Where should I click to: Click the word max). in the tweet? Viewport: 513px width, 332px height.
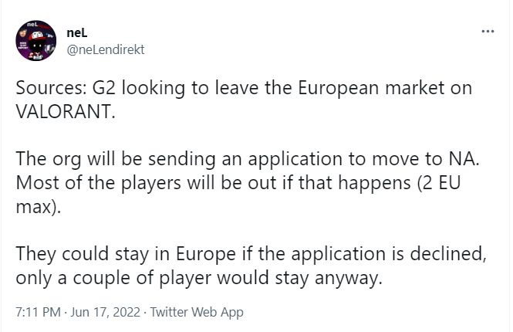click(x=39, y=207)
